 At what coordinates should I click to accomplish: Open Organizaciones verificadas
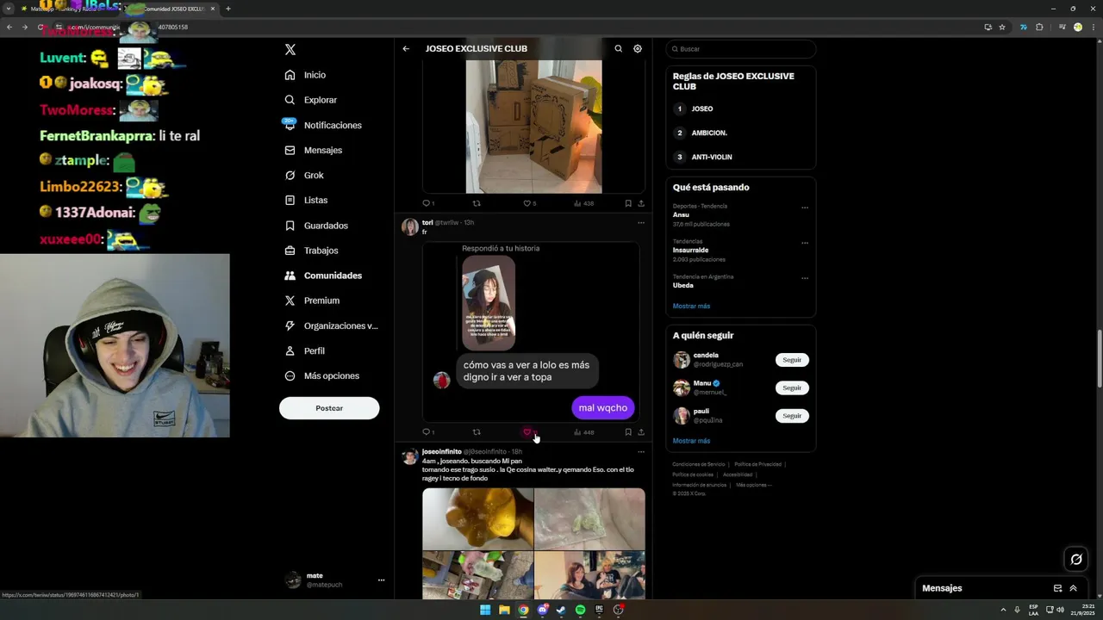(331, 325)
